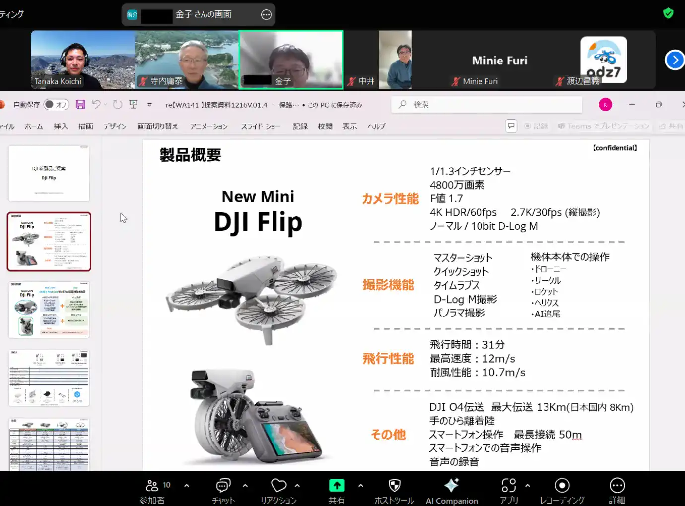
Task: Click the [confidential] text box
Action: 615,148
